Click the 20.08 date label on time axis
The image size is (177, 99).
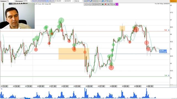[42, 86]
